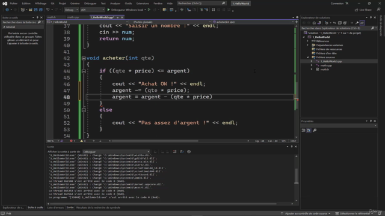
Task: Click Alphabetical sort icon in Properties panel
Action: tap(309, 130)
